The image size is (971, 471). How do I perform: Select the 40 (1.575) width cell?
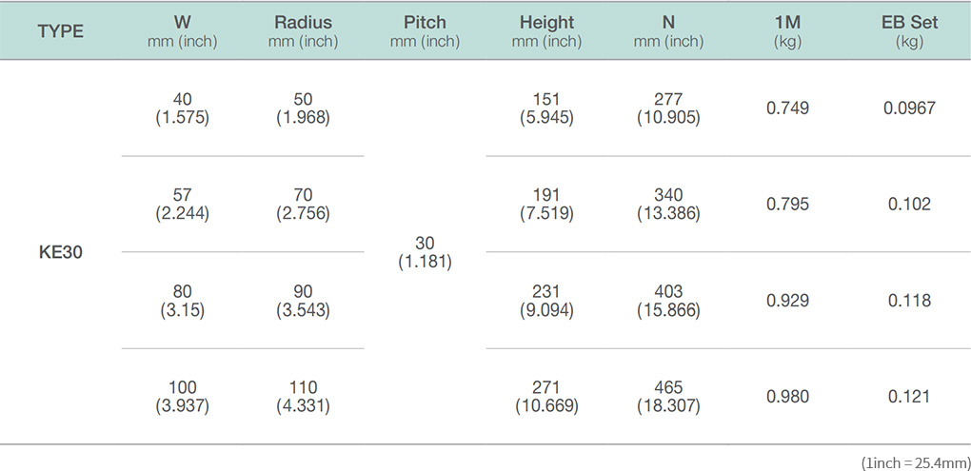183,108
